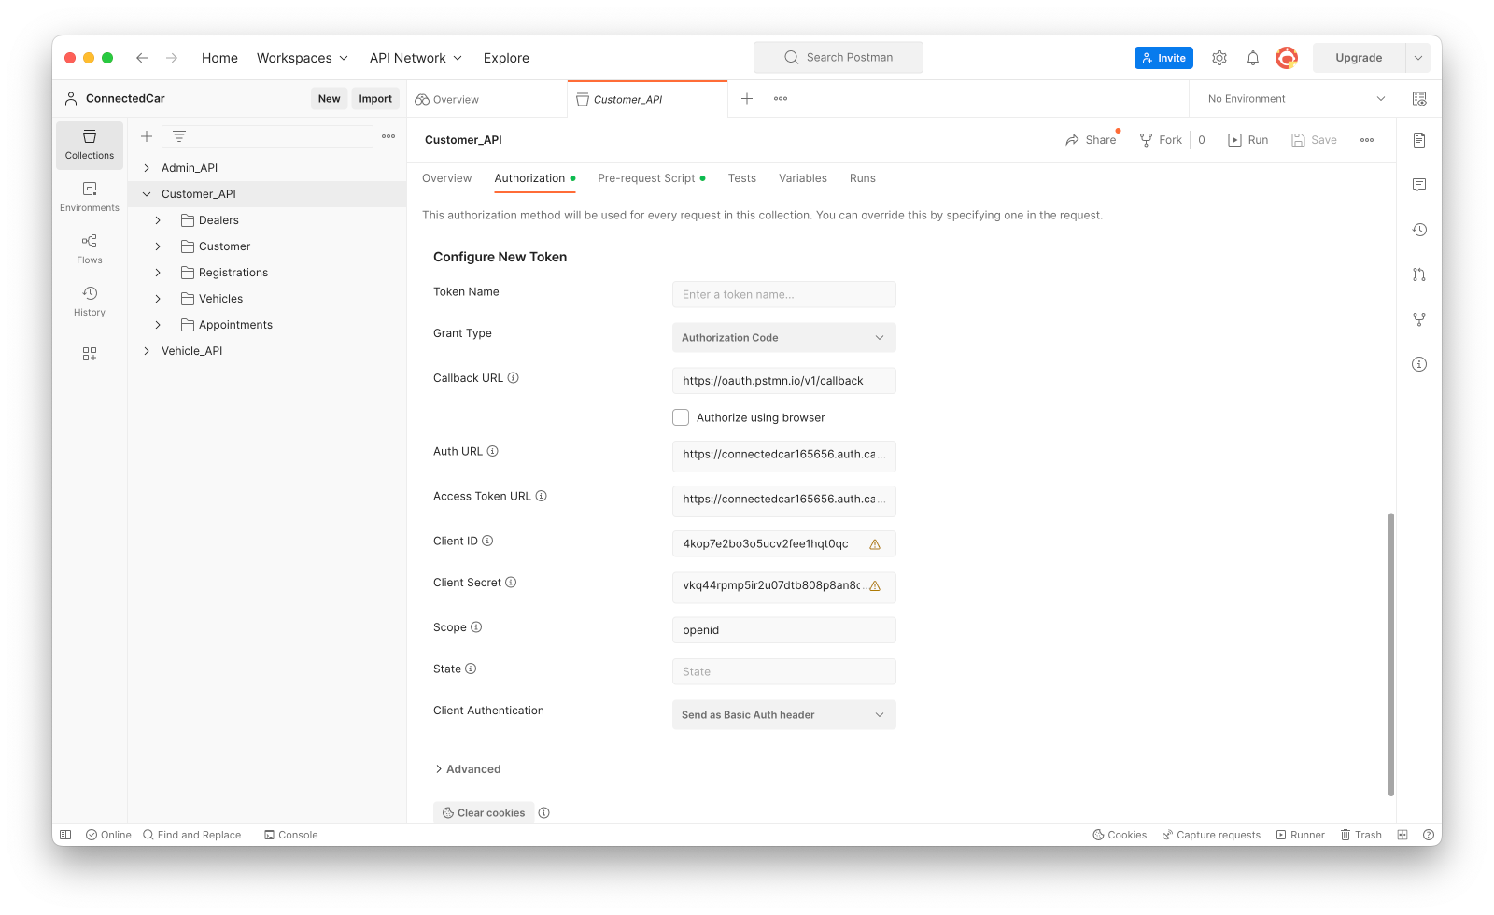Click the user avatar icon
1494x915 pixels.
coord(1287,58)
